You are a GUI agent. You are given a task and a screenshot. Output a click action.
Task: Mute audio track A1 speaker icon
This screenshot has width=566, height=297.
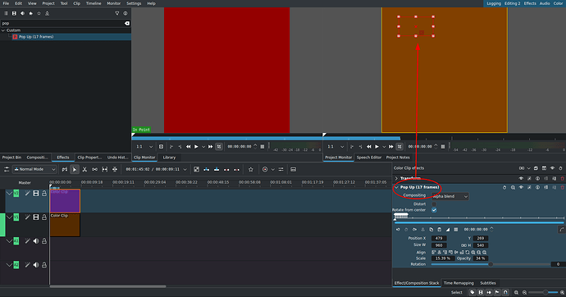tap(36, 241)
